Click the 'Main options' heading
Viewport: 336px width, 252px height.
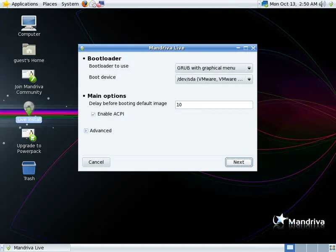pos(107,96)
